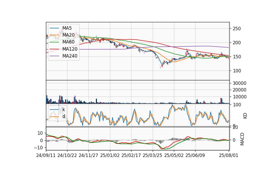Image resolution: width=255 pixels, height=183 pixels.
Task: Click the vertical KD axis label
Action: [245, 116]
